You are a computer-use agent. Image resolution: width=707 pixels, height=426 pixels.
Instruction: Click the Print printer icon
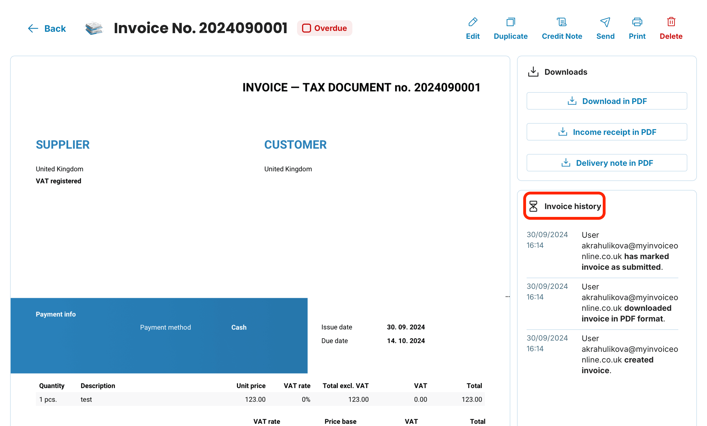coord(637,22)
